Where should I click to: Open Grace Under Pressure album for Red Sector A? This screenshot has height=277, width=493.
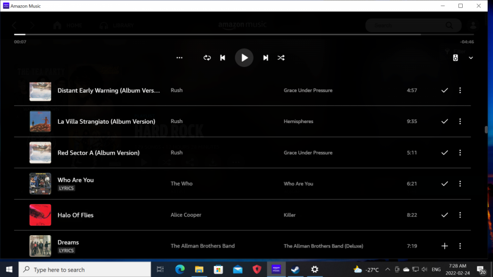(x=308, y=152)
